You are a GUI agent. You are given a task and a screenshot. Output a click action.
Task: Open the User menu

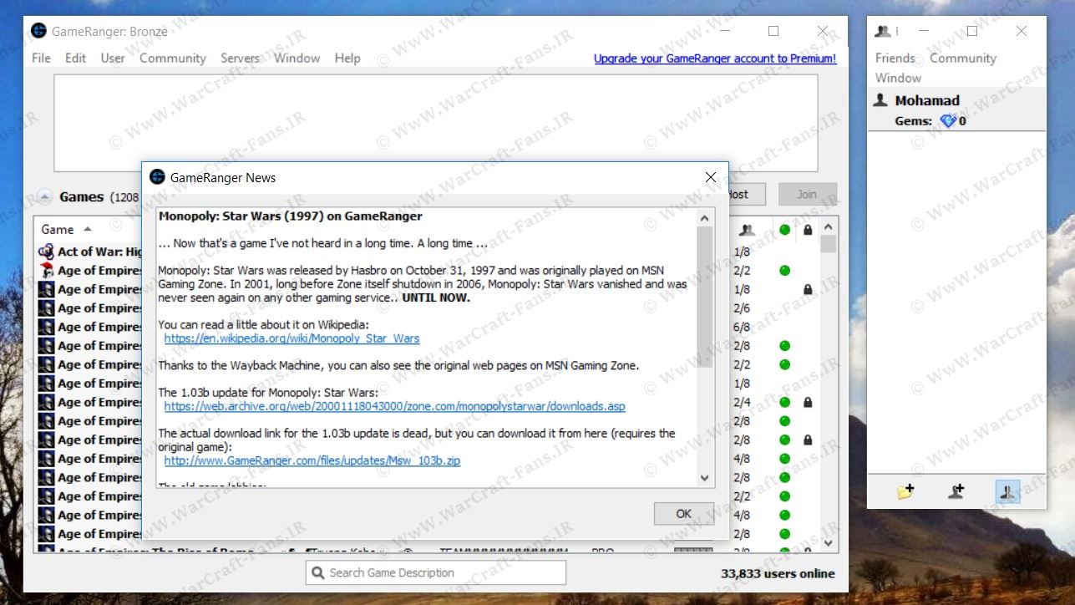coord(113,58)
